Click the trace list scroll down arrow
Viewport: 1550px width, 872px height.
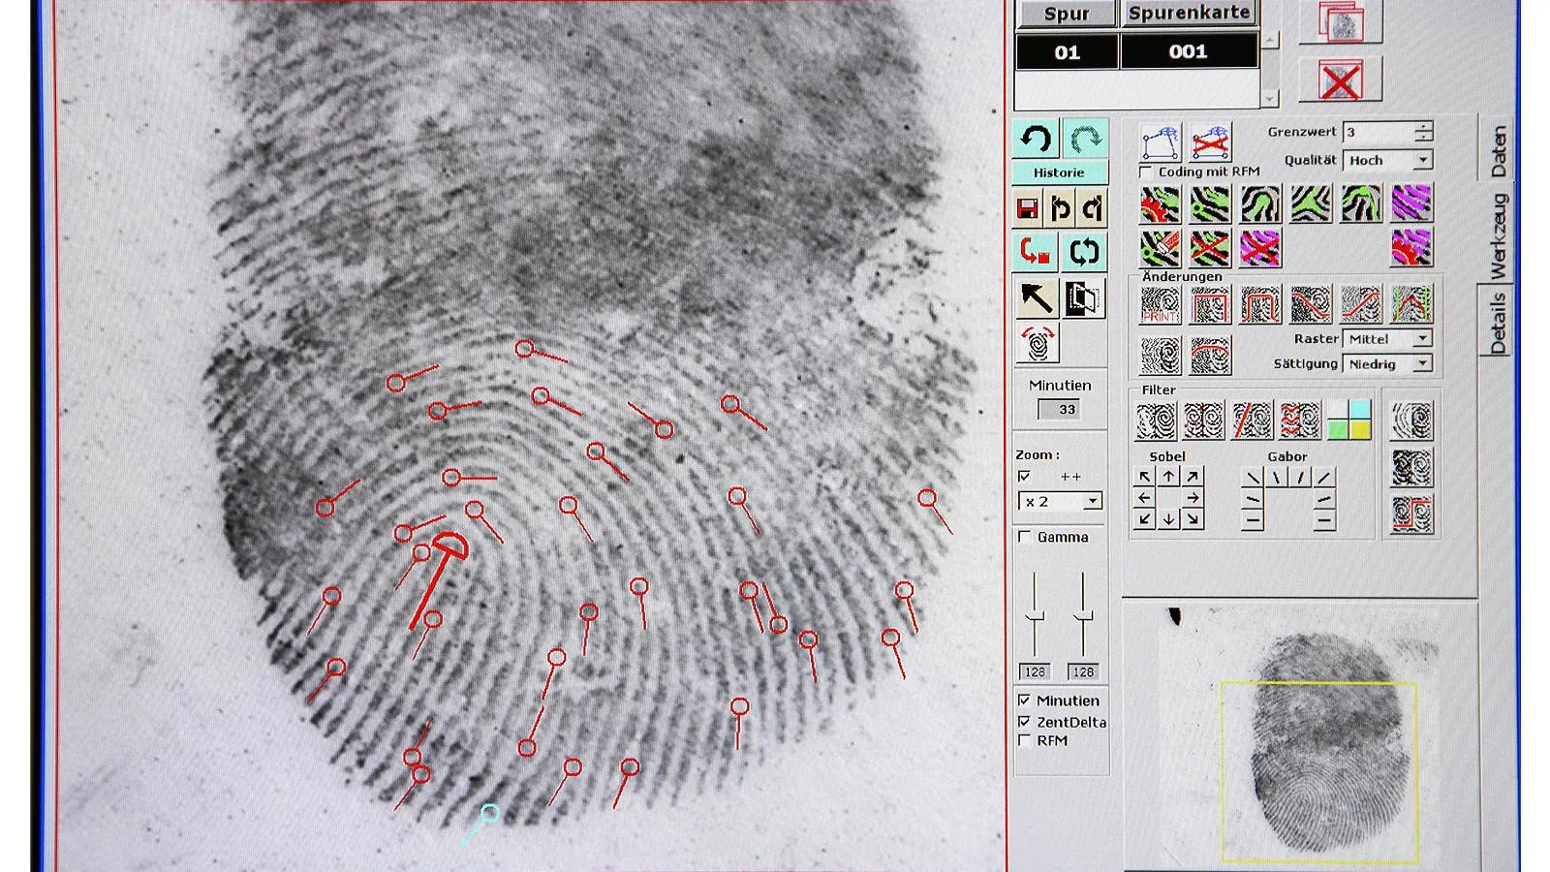coord(1270,99)
